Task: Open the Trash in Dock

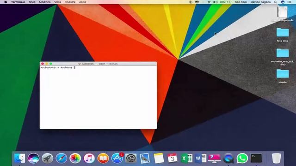Action: pyautogui.click(x=277, y=158)
